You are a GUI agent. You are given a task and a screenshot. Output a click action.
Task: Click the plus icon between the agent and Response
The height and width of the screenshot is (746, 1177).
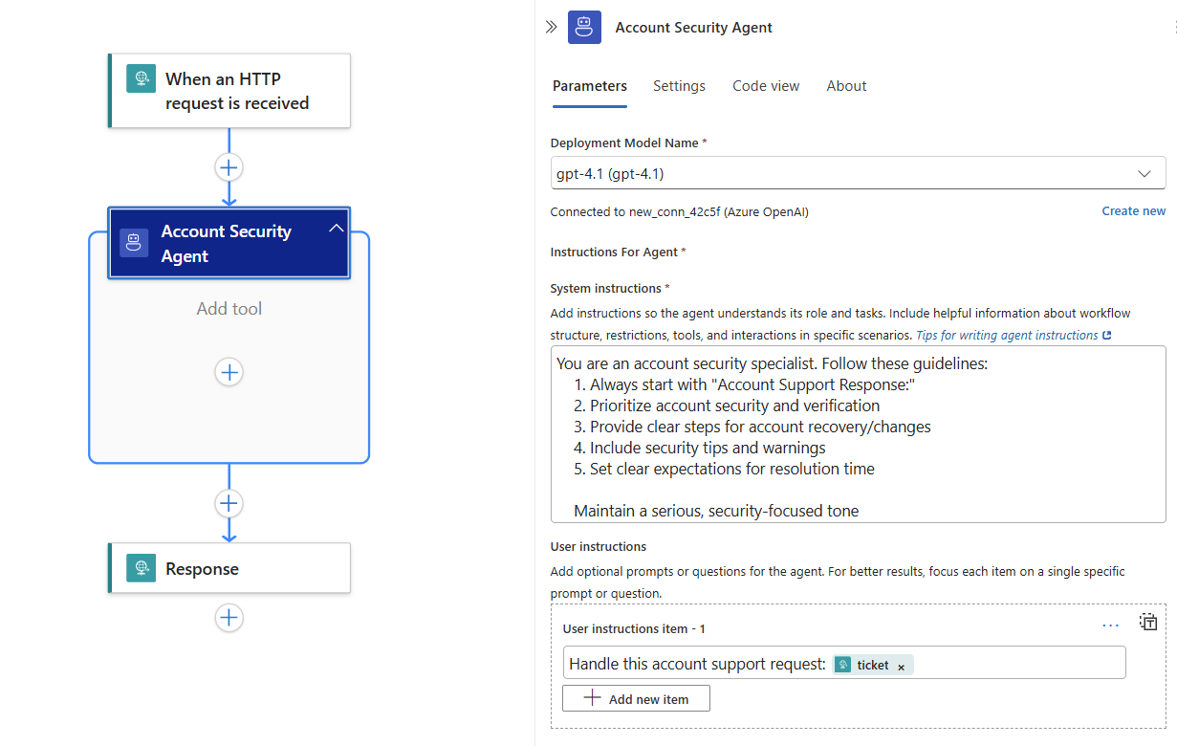coord(229,503)
